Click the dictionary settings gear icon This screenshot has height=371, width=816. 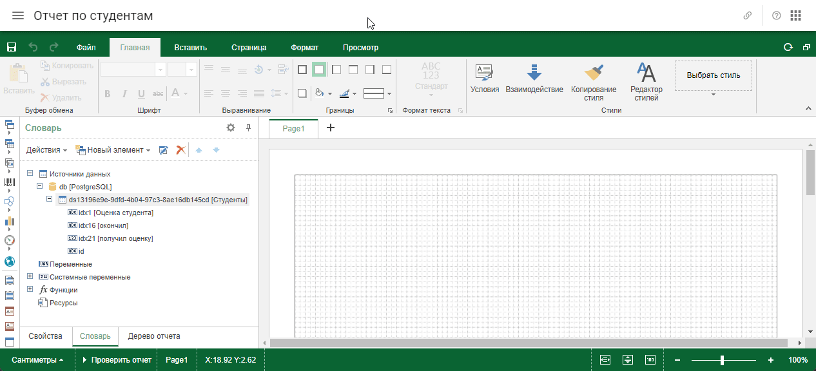[x=231, y=128]
